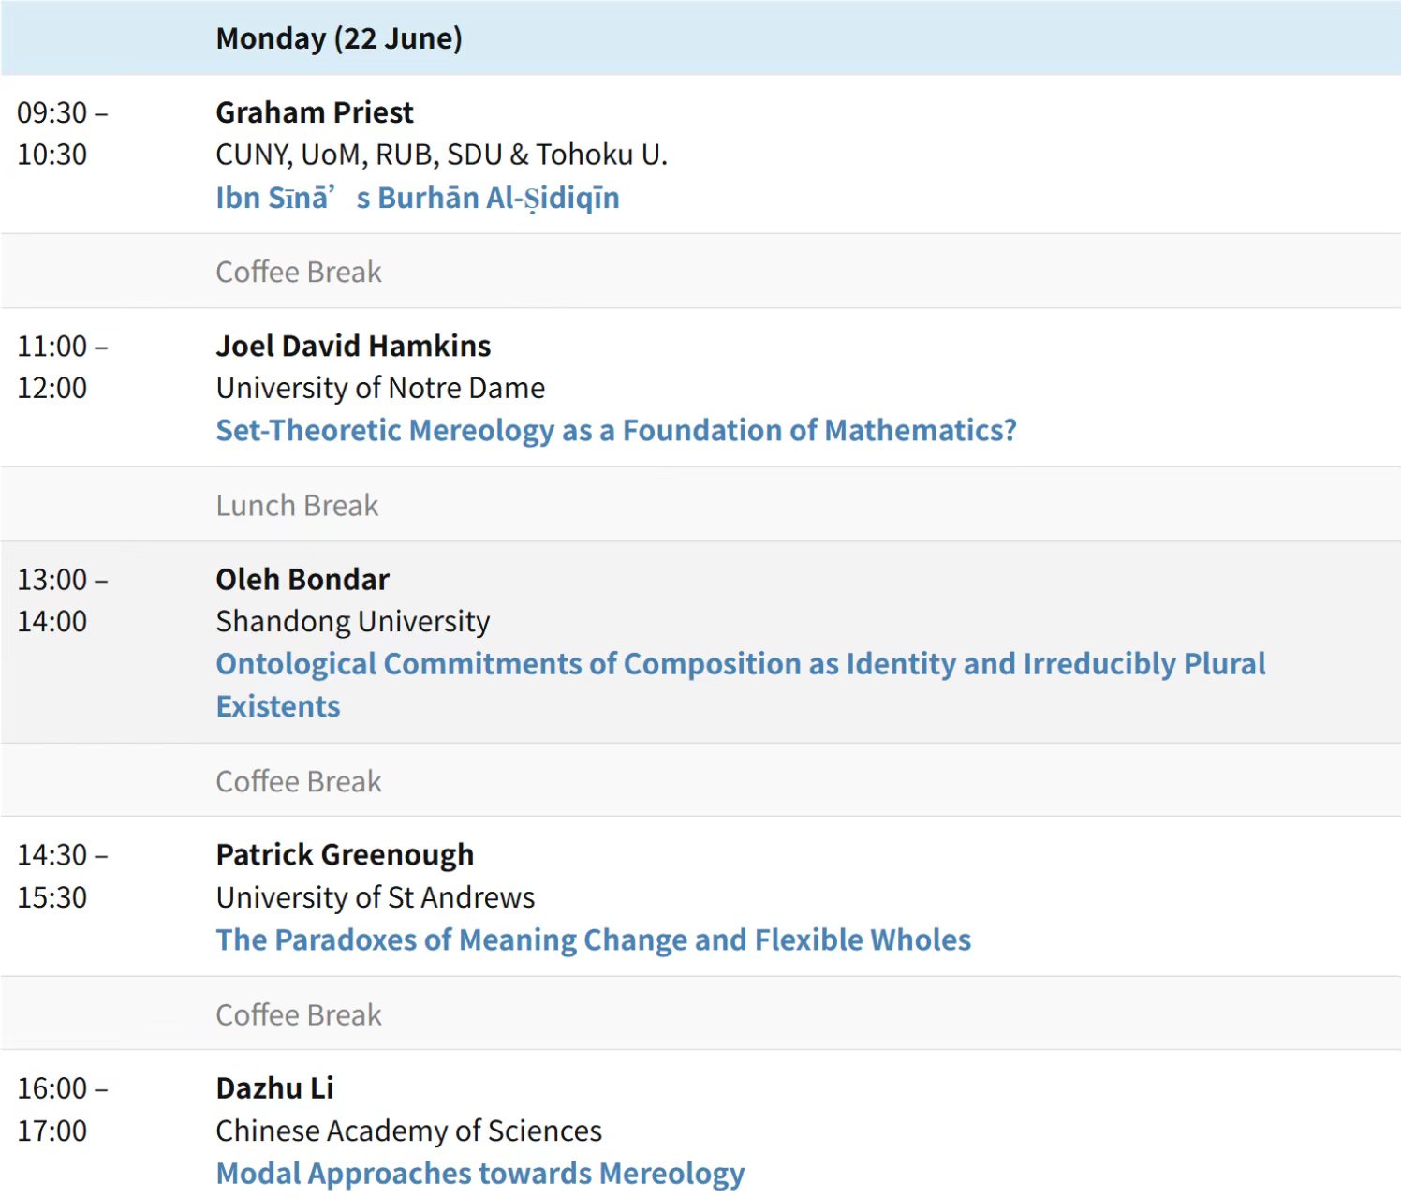Open the Ibn Sīnā's Burhān Al-Ṣidiqīn talk link
The width and height of the screenshot is (1401, 1198).
(x=418, y=198)
